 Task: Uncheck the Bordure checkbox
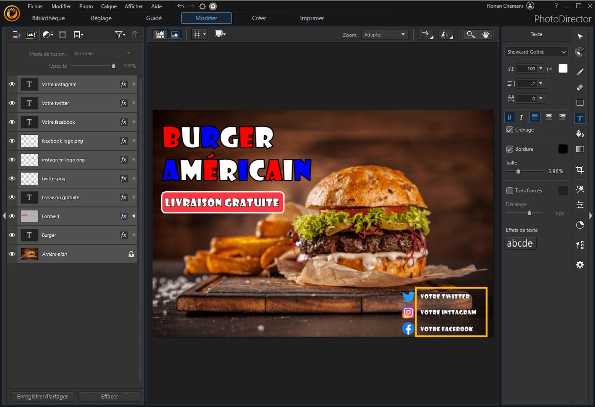point(510,149)
